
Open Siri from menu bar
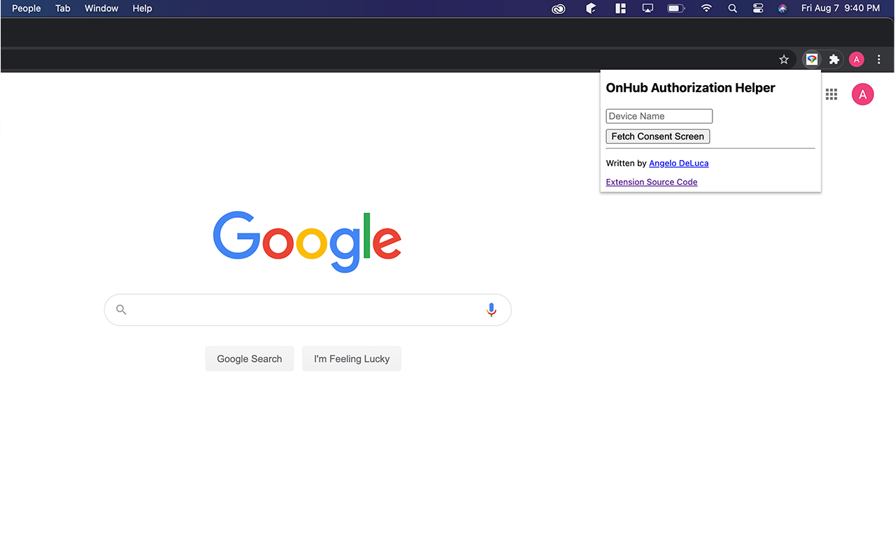782,8
